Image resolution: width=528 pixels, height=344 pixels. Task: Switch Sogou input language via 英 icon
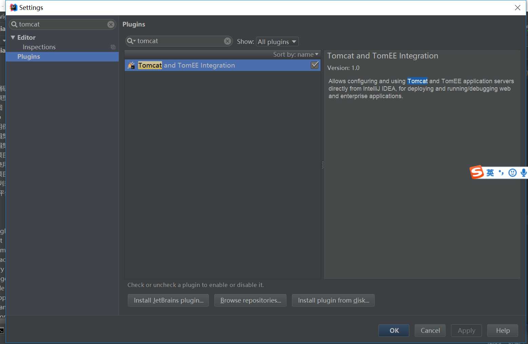(x=490, y=173)
